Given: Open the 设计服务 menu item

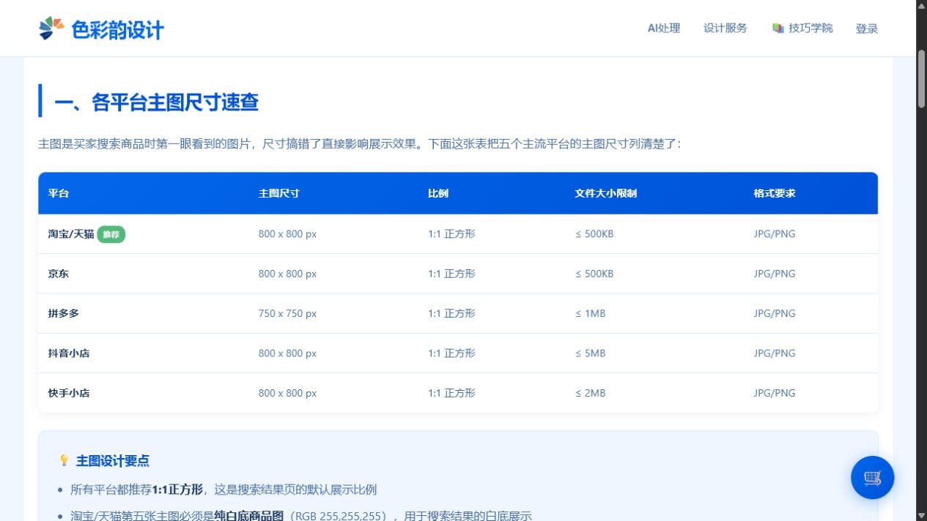Looking at the screenshot, I should (x=725, y=29).
